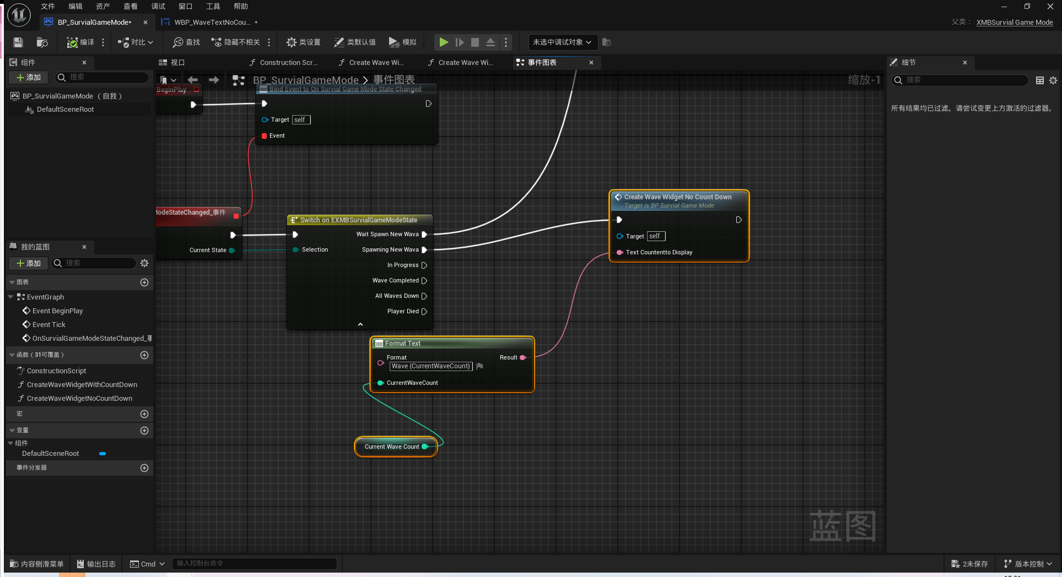
Task: Add a new event dispatcher with the plus icon
Action: click(x=144, y=468)
